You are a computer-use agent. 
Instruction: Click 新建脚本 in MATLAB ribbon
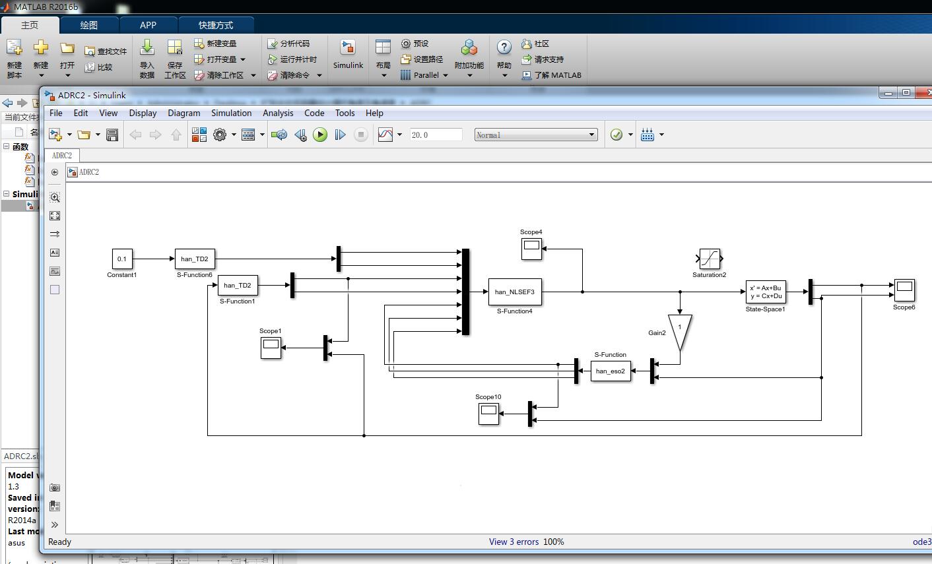15,59
